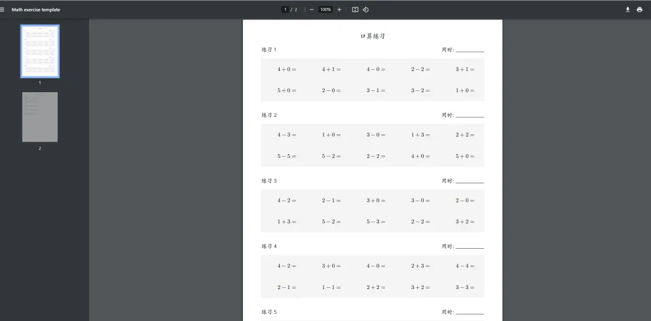Click the 用时 label beside 练习 3

[x=448, y=181]
